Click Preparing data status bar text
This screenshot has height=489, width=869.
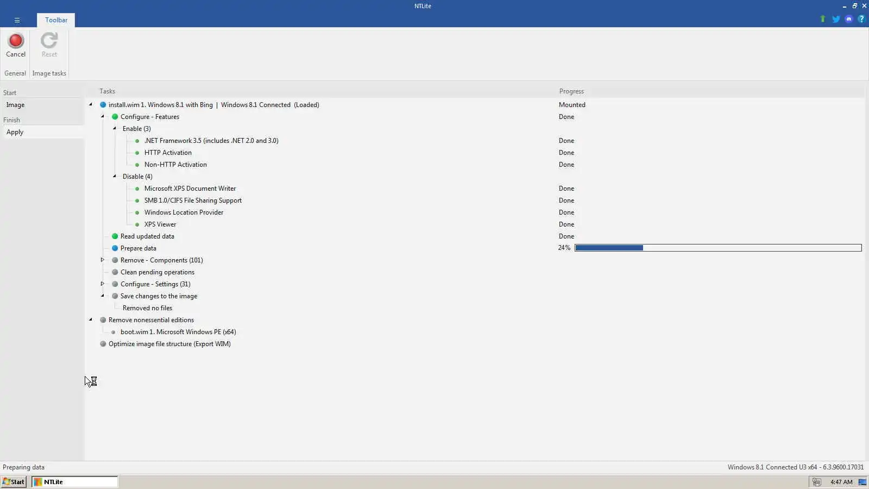coord(23,467)
